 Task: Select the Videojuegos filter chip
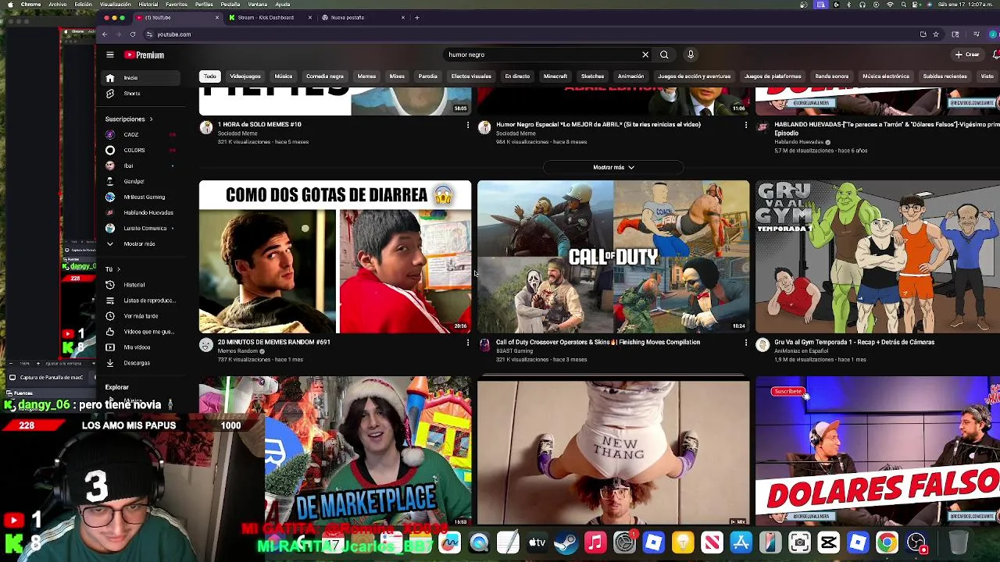coord(245,76)
